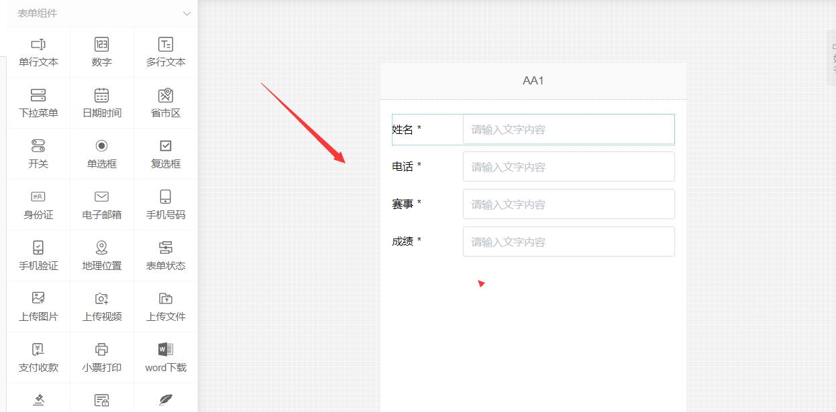Select the AA1 form title

click(x=533, y=80)
